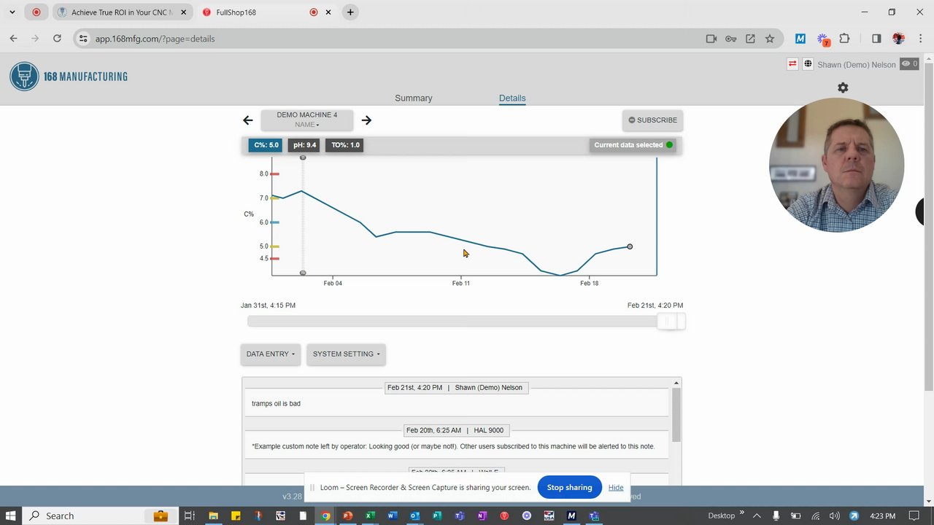934x525 pixels.
Task: Click the bottom handle of chart cursor line
Action: pos(303,273)
